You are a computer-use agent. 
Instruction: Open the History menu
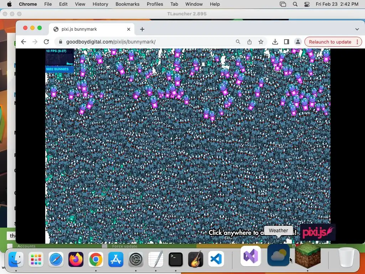click(x=100, y=4)
